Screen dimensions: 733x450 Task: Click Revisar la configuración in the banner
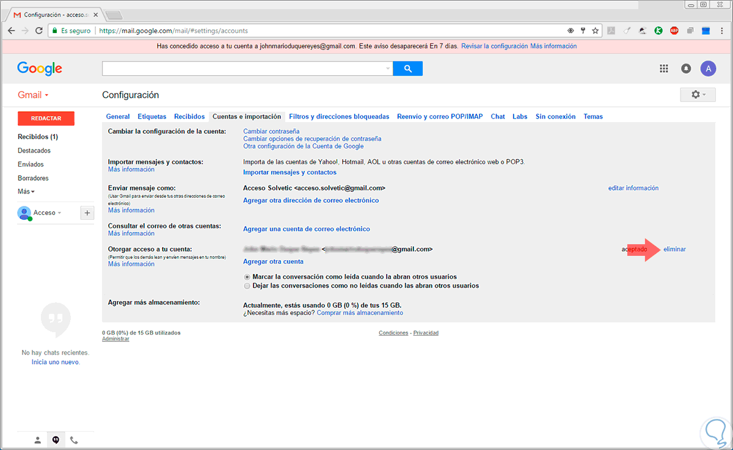tap(494, 46)
